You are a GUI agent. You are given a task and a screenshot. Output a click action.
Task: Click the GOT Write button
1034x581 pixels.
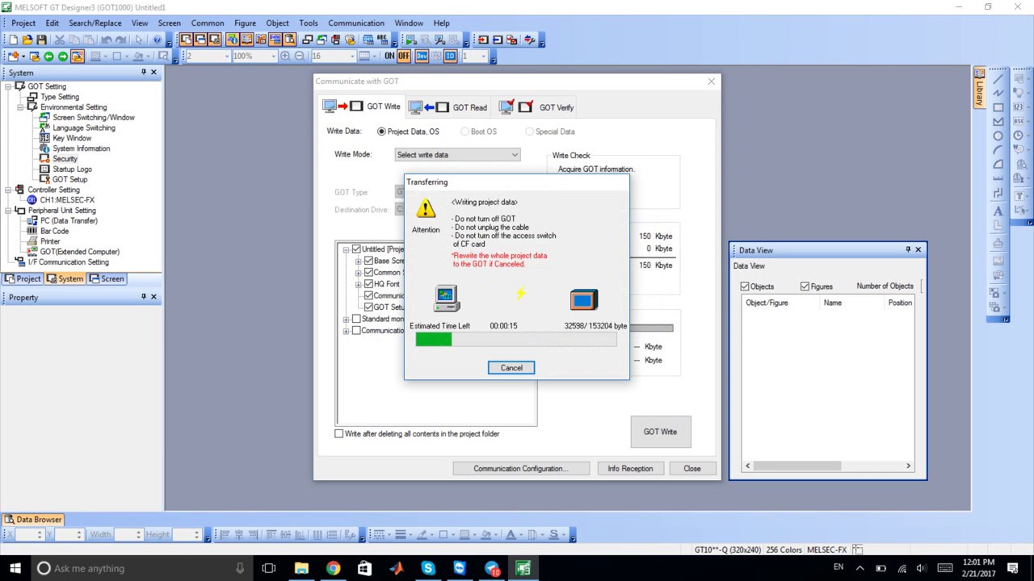click(x=661, y=432)
